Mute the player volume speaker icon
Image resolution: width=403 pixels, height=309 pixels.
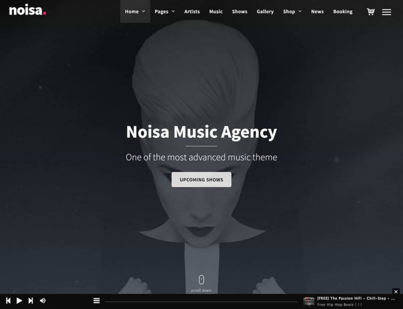click(43, 301)
